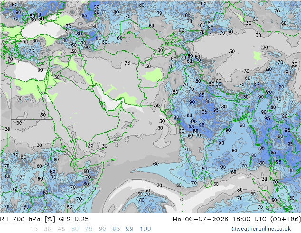Click the legend value 15
301x233 pixels.
point(34,229)
